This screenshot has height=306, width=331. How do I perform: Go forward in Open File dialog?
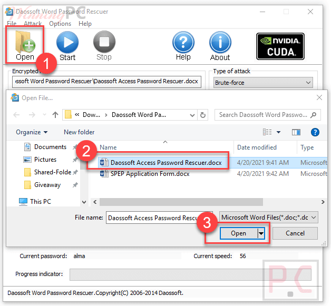pyautogui.click(x=32, y=115)
